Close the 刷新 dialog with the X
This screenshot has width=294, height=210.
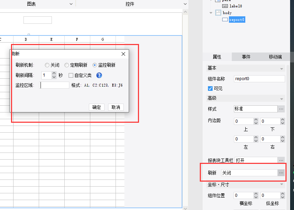pyautogui.click(x=123, y=54)
